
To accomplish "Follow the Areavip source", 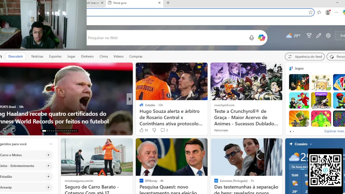I will 48,187.
